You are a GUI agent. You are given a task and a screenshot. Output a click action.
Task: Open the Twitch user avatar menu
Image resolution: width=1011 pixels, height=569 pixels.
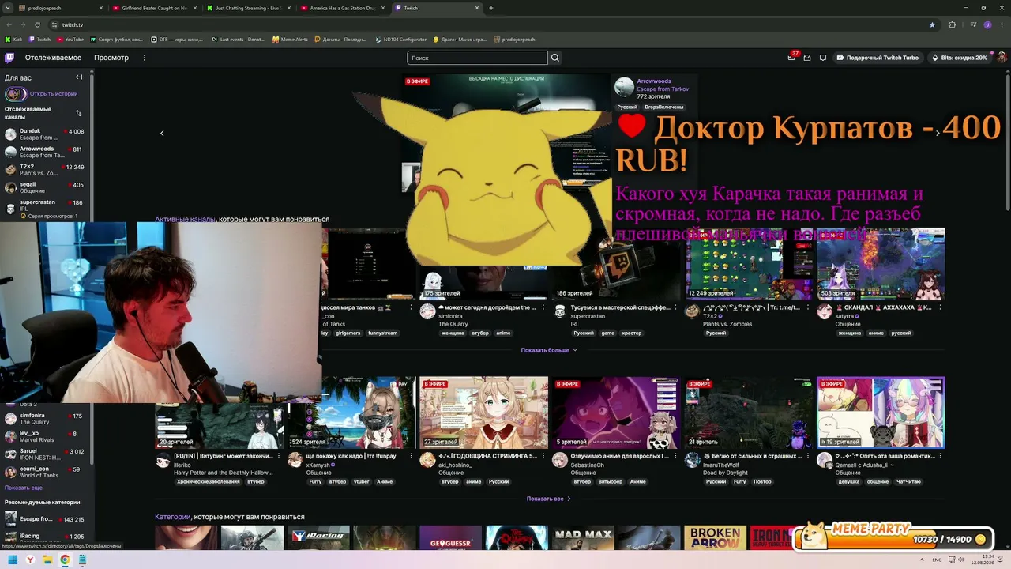(1002, 58)
